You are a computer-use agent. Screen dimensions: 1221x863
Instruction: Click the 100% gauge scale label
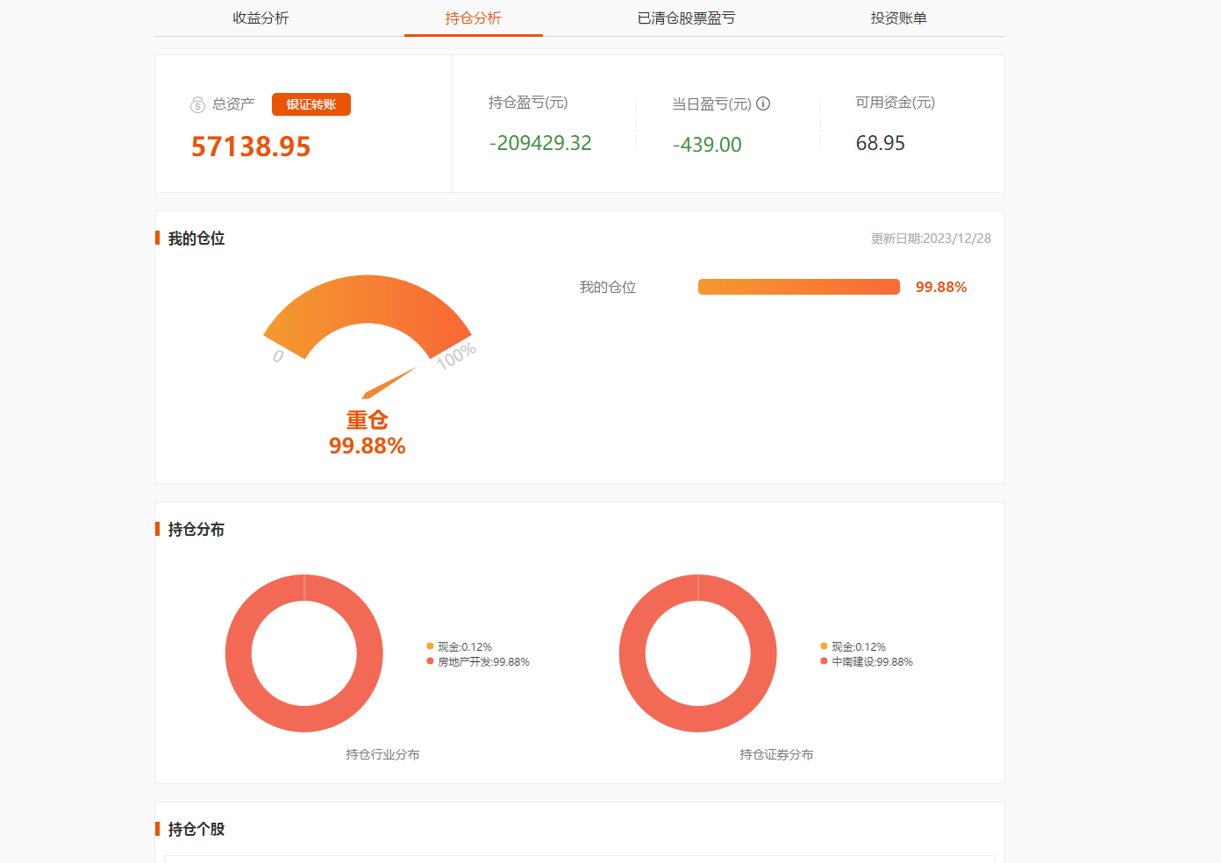[457, 355]
